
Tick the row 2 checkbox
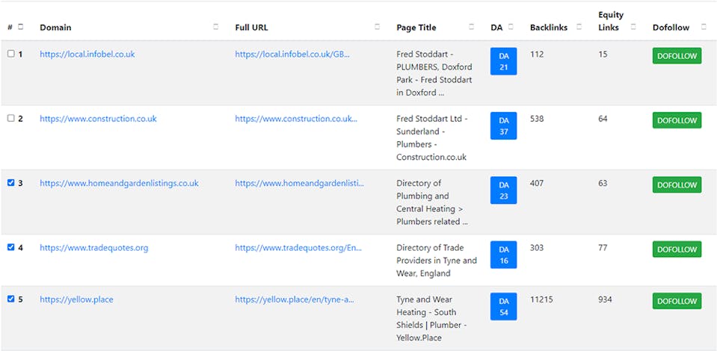[10, 119]
